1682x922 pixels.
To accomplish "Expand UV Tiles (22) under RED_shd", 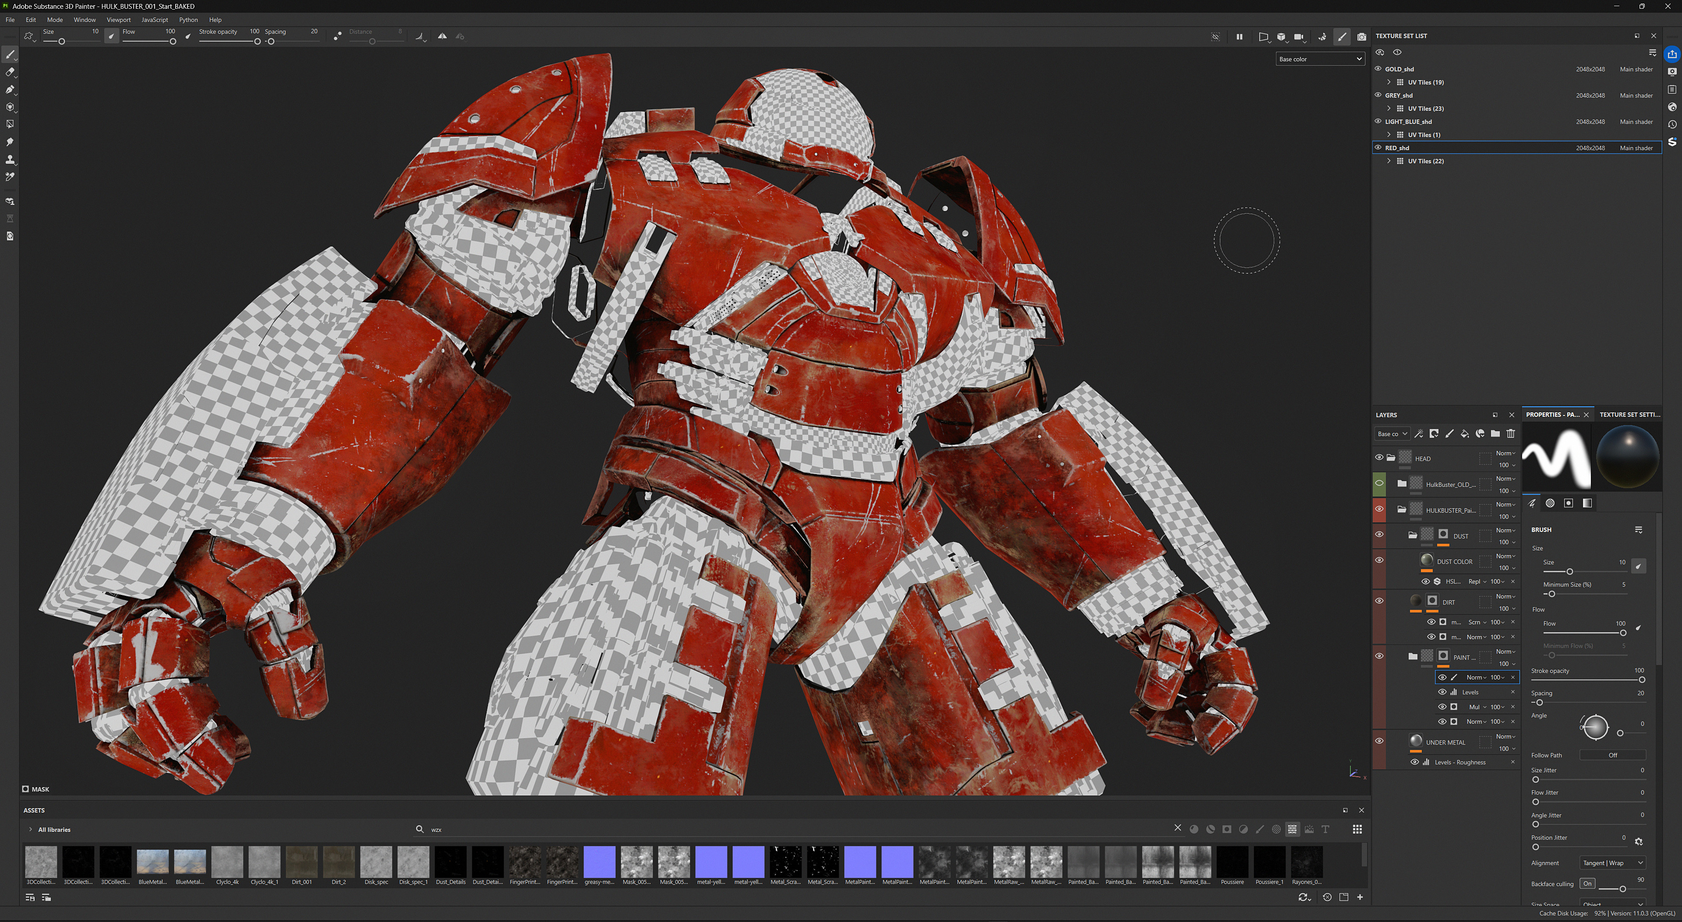I will point(1389,161).
